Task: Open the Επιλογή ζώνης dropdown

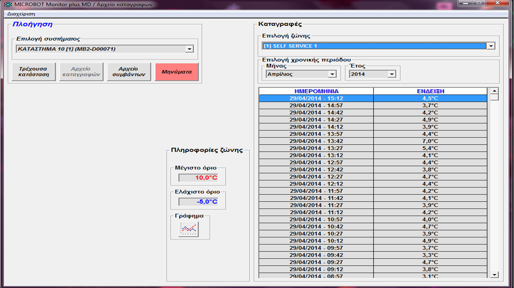Action: coord(491,46)
